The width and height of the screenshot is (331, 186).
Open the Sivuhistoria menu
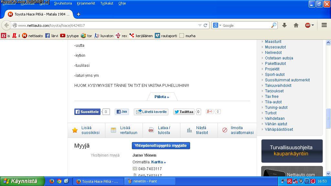coord(63,3)
